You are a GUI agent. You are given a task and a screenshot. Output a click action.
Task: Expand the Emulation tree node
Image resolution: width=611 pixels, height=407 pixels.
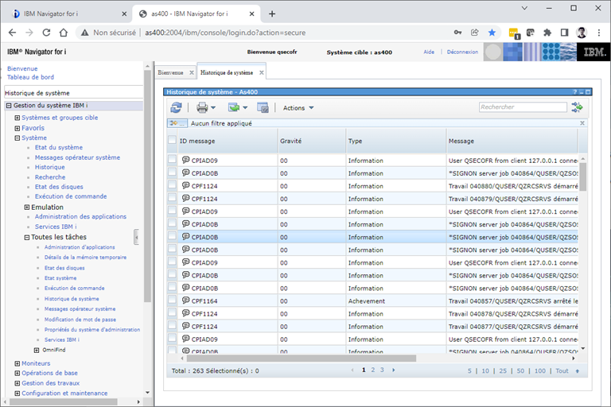[27, 207]
